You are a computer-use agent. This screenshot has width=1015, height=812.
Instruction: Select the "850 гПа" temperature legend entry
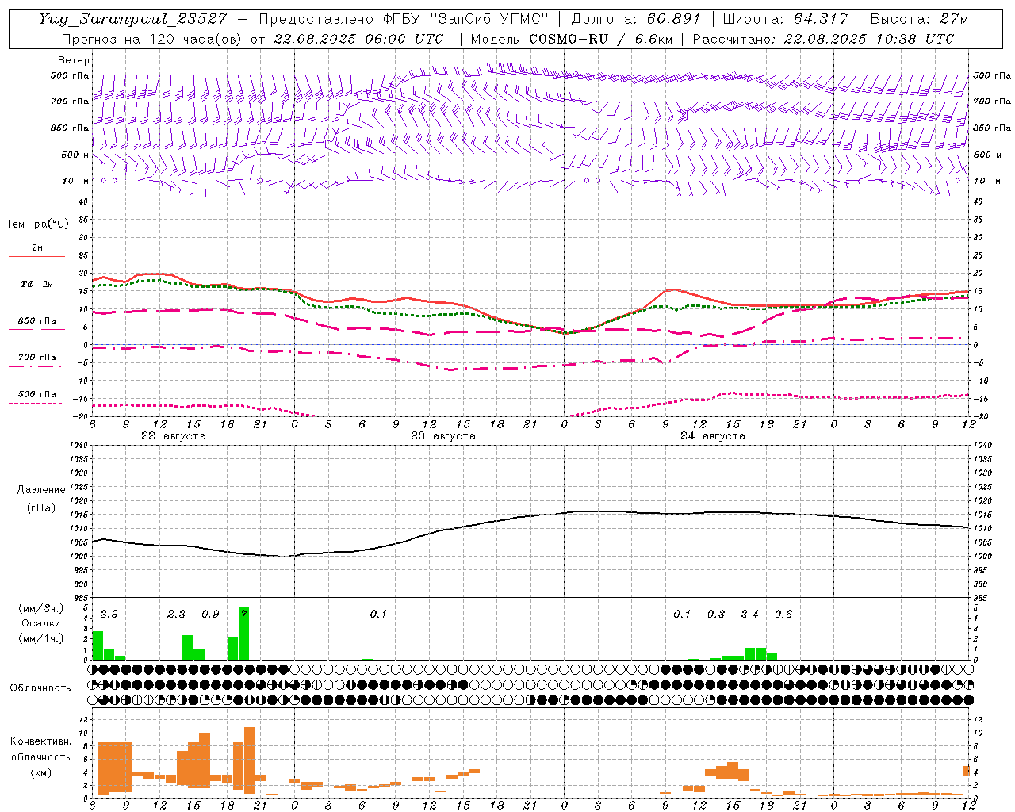click(x=37, y=321)
